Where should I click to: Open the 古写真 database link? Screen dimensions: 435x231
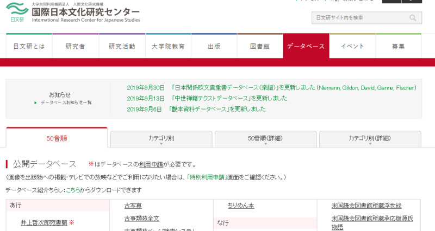tap(133, 206)
